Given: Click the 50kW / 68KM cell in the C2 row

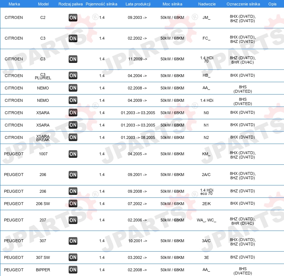Looking at the screenshot, I should [x=172, y=17].
